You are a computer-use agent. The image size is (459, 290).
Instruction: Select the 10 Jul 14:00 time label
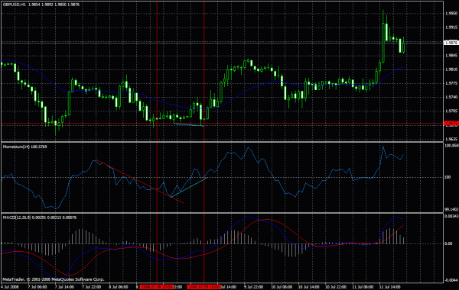(x=308, y=287)
